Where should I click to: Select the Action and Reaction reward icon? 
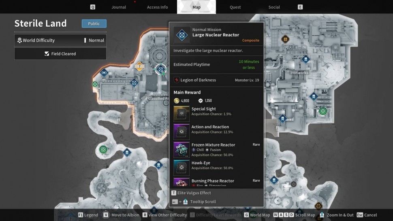tap(182, 132)
